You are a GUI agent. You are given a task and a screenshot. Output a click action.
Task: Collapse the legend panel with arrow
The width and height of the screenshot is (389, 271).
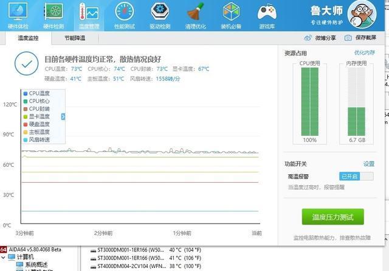coord(63,116)
